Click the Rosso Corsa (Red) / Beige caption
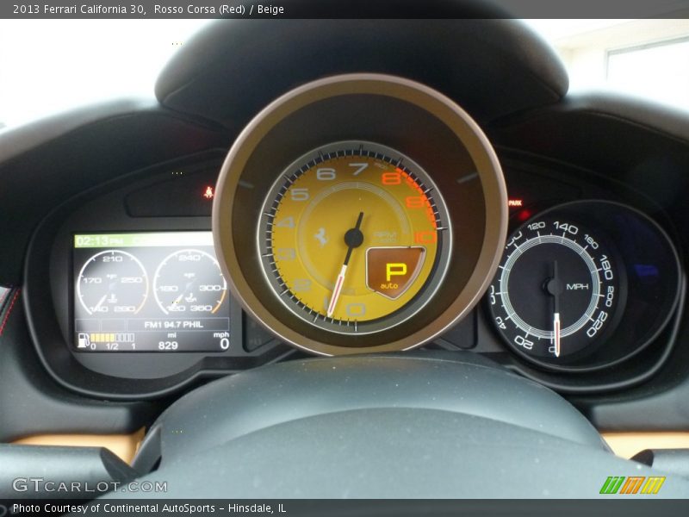The height and width of the screenshot is (517, 689). point(219,9)
